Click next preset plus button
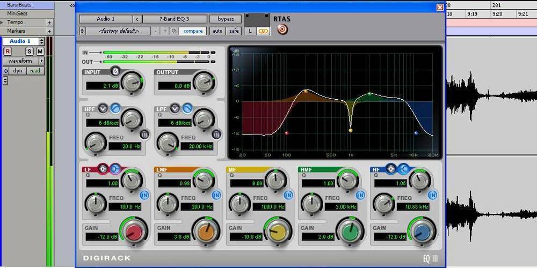 click(x=165, y=31)
